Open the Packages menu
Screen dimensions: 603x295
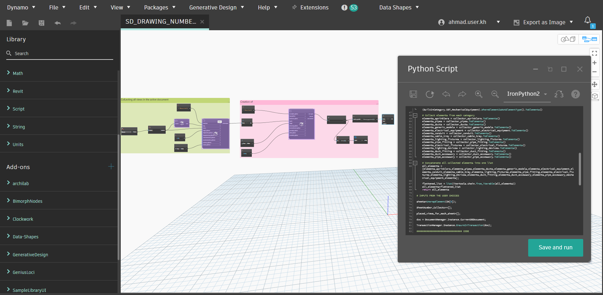click(159, 8)
